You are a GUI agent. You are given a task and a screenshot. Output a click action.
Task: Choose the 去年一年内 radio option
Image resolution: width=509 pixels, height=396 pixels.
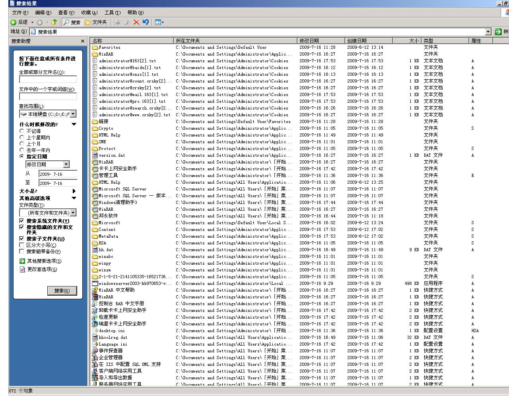(x=22, y=150)
